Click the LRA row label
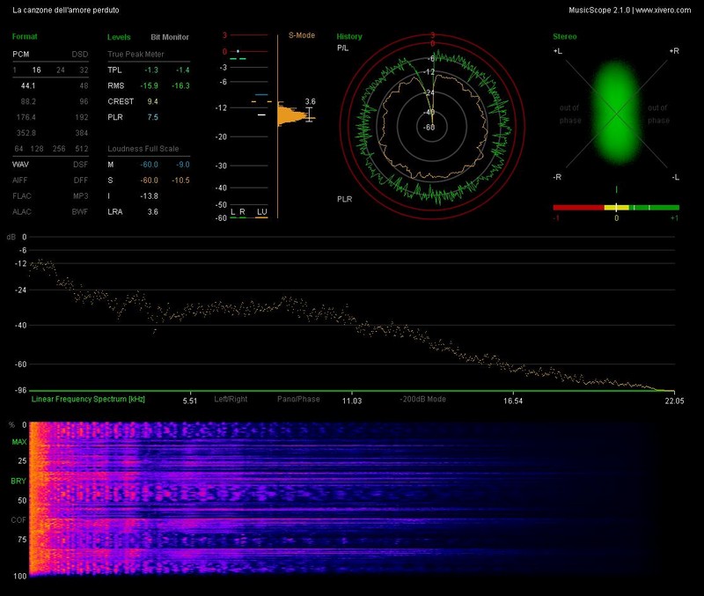The image size is (704, 596). 115,211
